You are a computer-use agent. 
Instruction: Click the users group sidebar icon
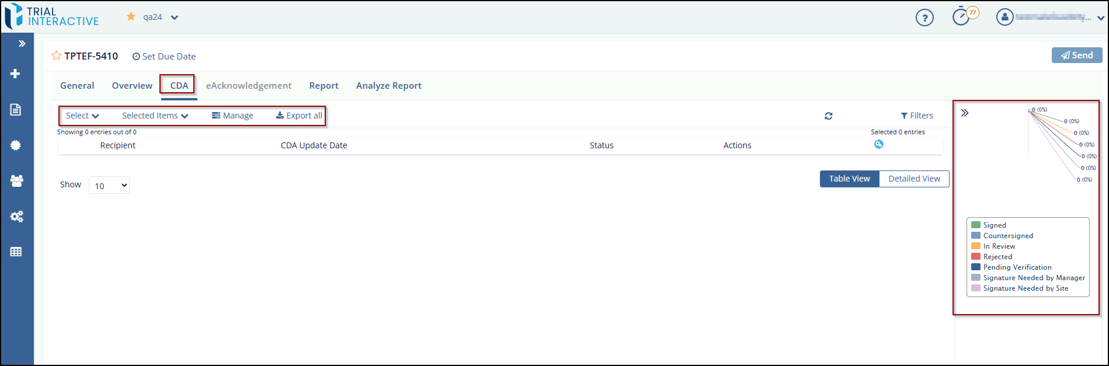pos(16,181)
